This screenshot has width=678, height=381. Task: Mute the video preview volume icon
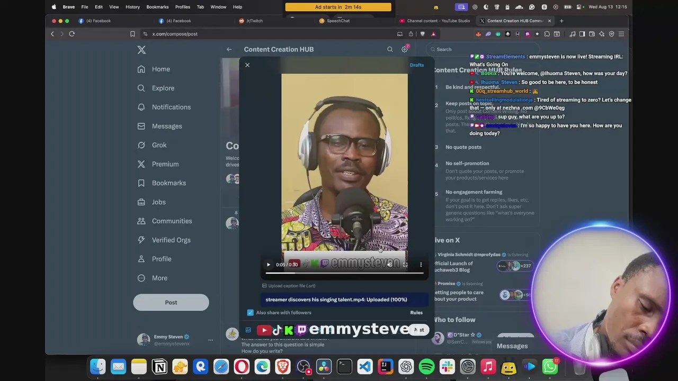390,265
